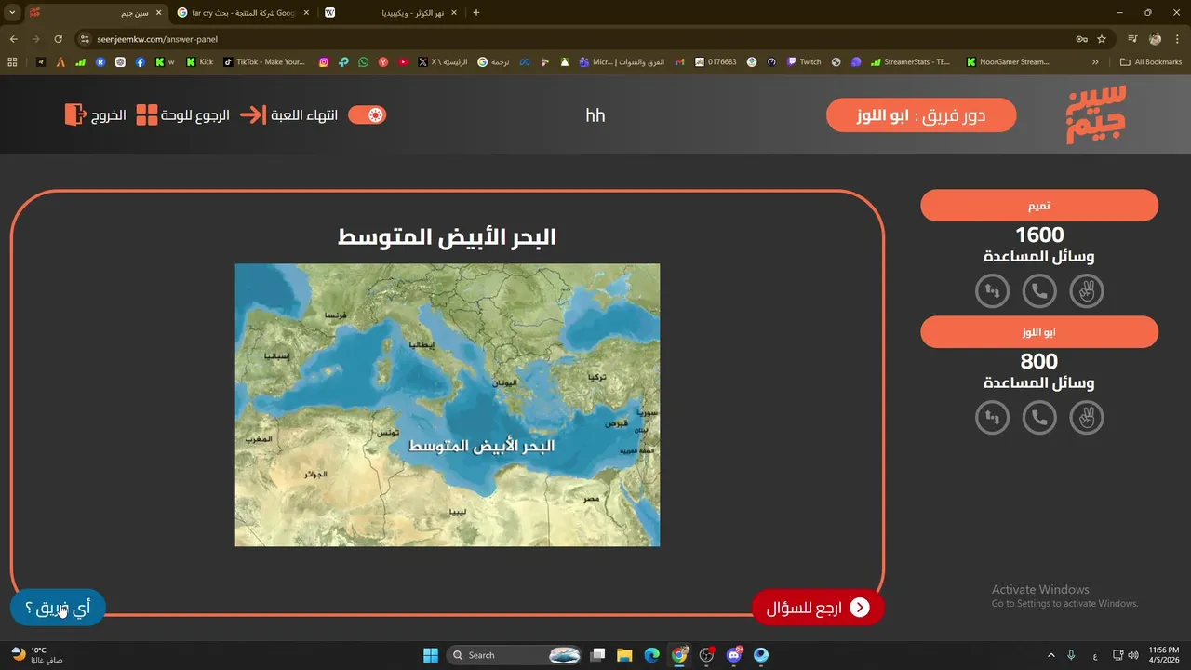Close the ويكيبيديا tab
This screenshot has height=670, width=1191.
454,13
